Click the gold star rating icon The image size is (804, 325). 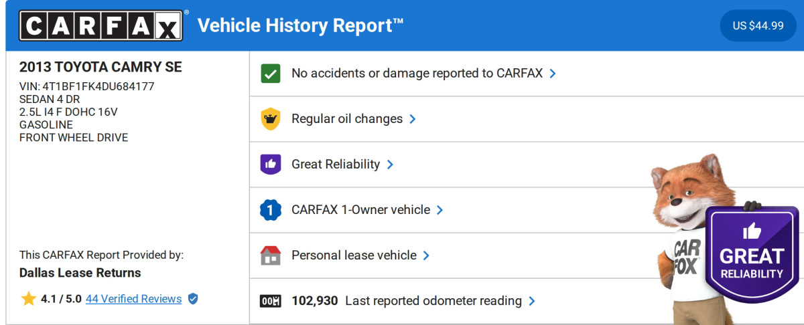[28, 299]
